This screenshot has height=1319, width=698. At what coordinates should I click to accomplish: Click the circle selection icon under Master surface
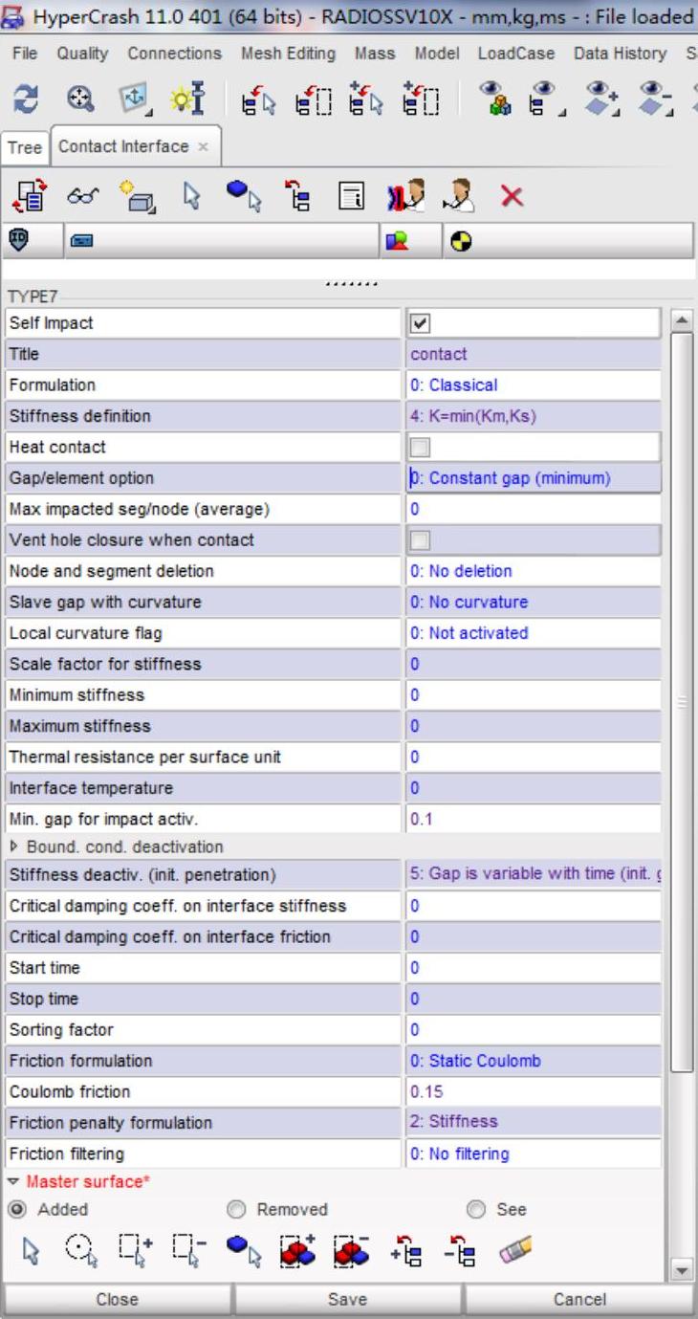[79, 1248]
